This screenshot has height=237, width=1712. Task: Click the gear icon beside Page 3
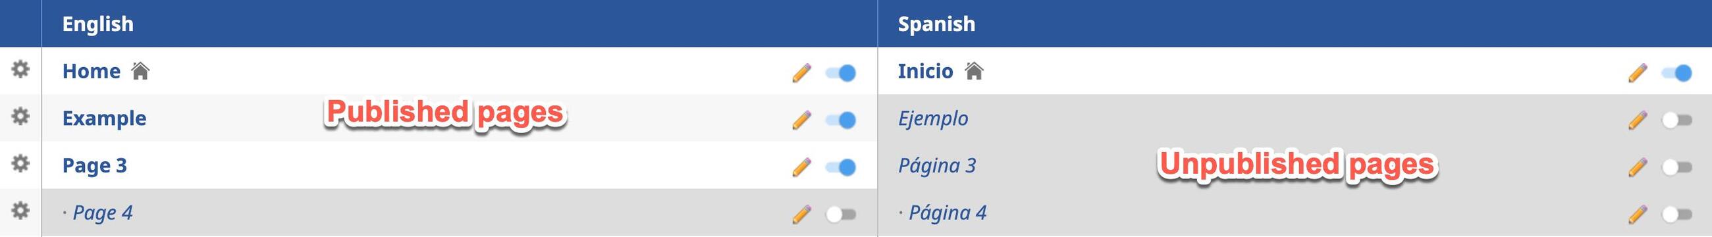20,163
